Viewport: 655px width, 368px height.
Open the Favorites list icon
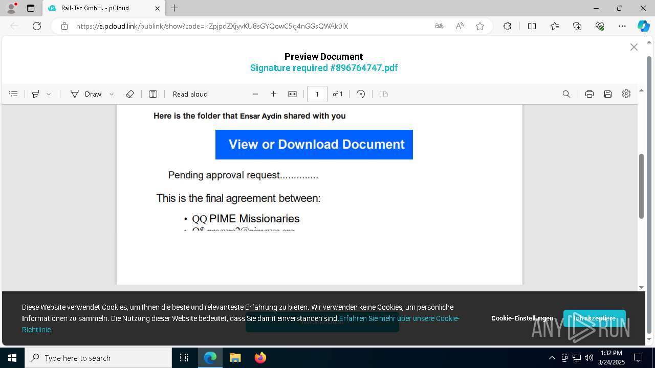pyautogui.click(x=555, y=26)
